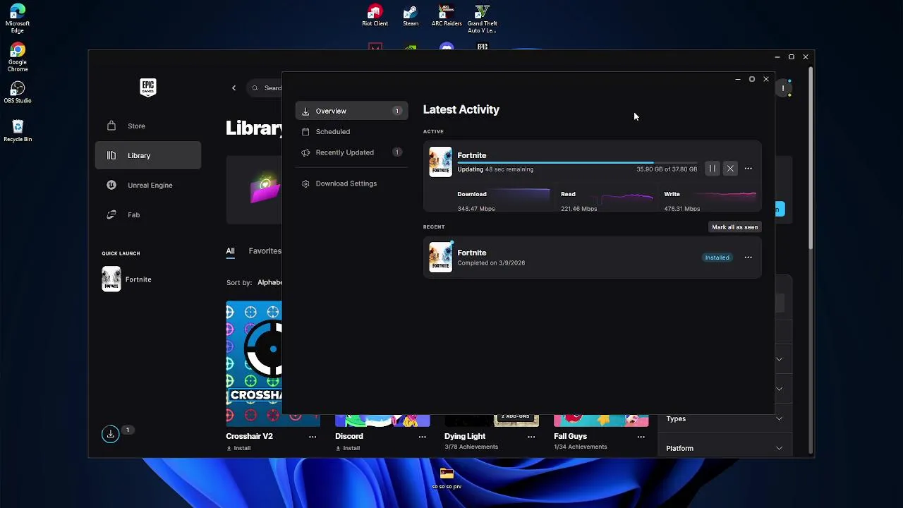
Task: Click the profile avatar in launcher header
Action: pyautogui.click(x=784, y=88)
